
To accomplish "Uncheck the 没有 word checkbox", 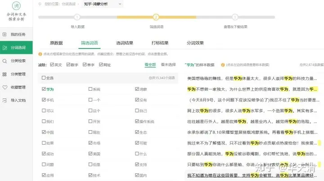I will click(137, 100).
